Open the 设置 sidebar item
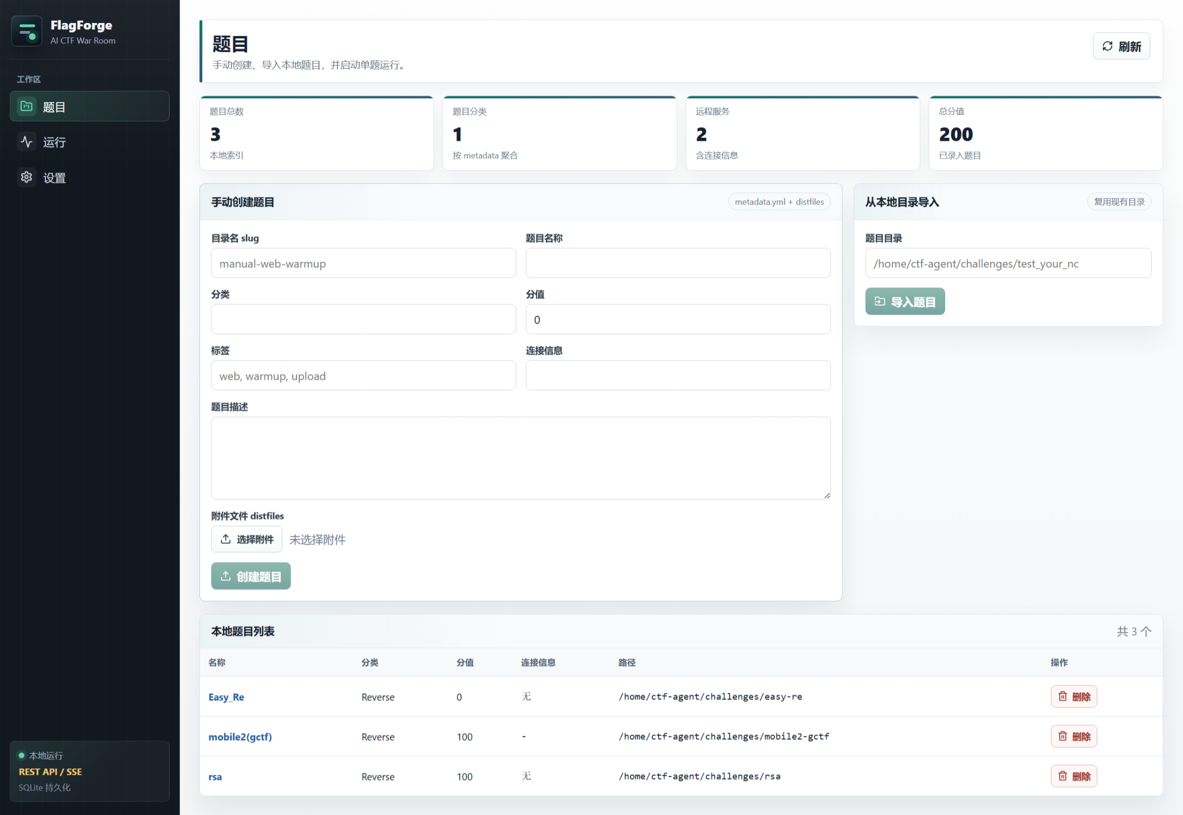The image size is (1183, 815). [89, 178]
